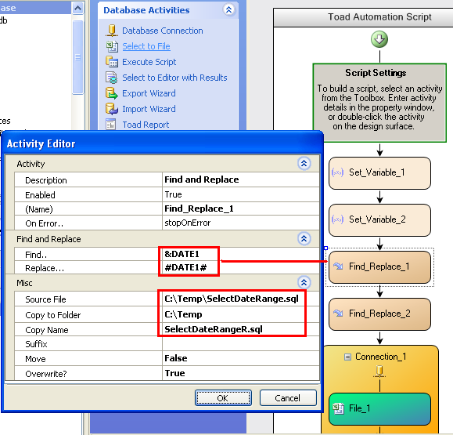Click the Connection_1 container label
Image resolution: width=453 pixels, height=435 pixels.
380,357
